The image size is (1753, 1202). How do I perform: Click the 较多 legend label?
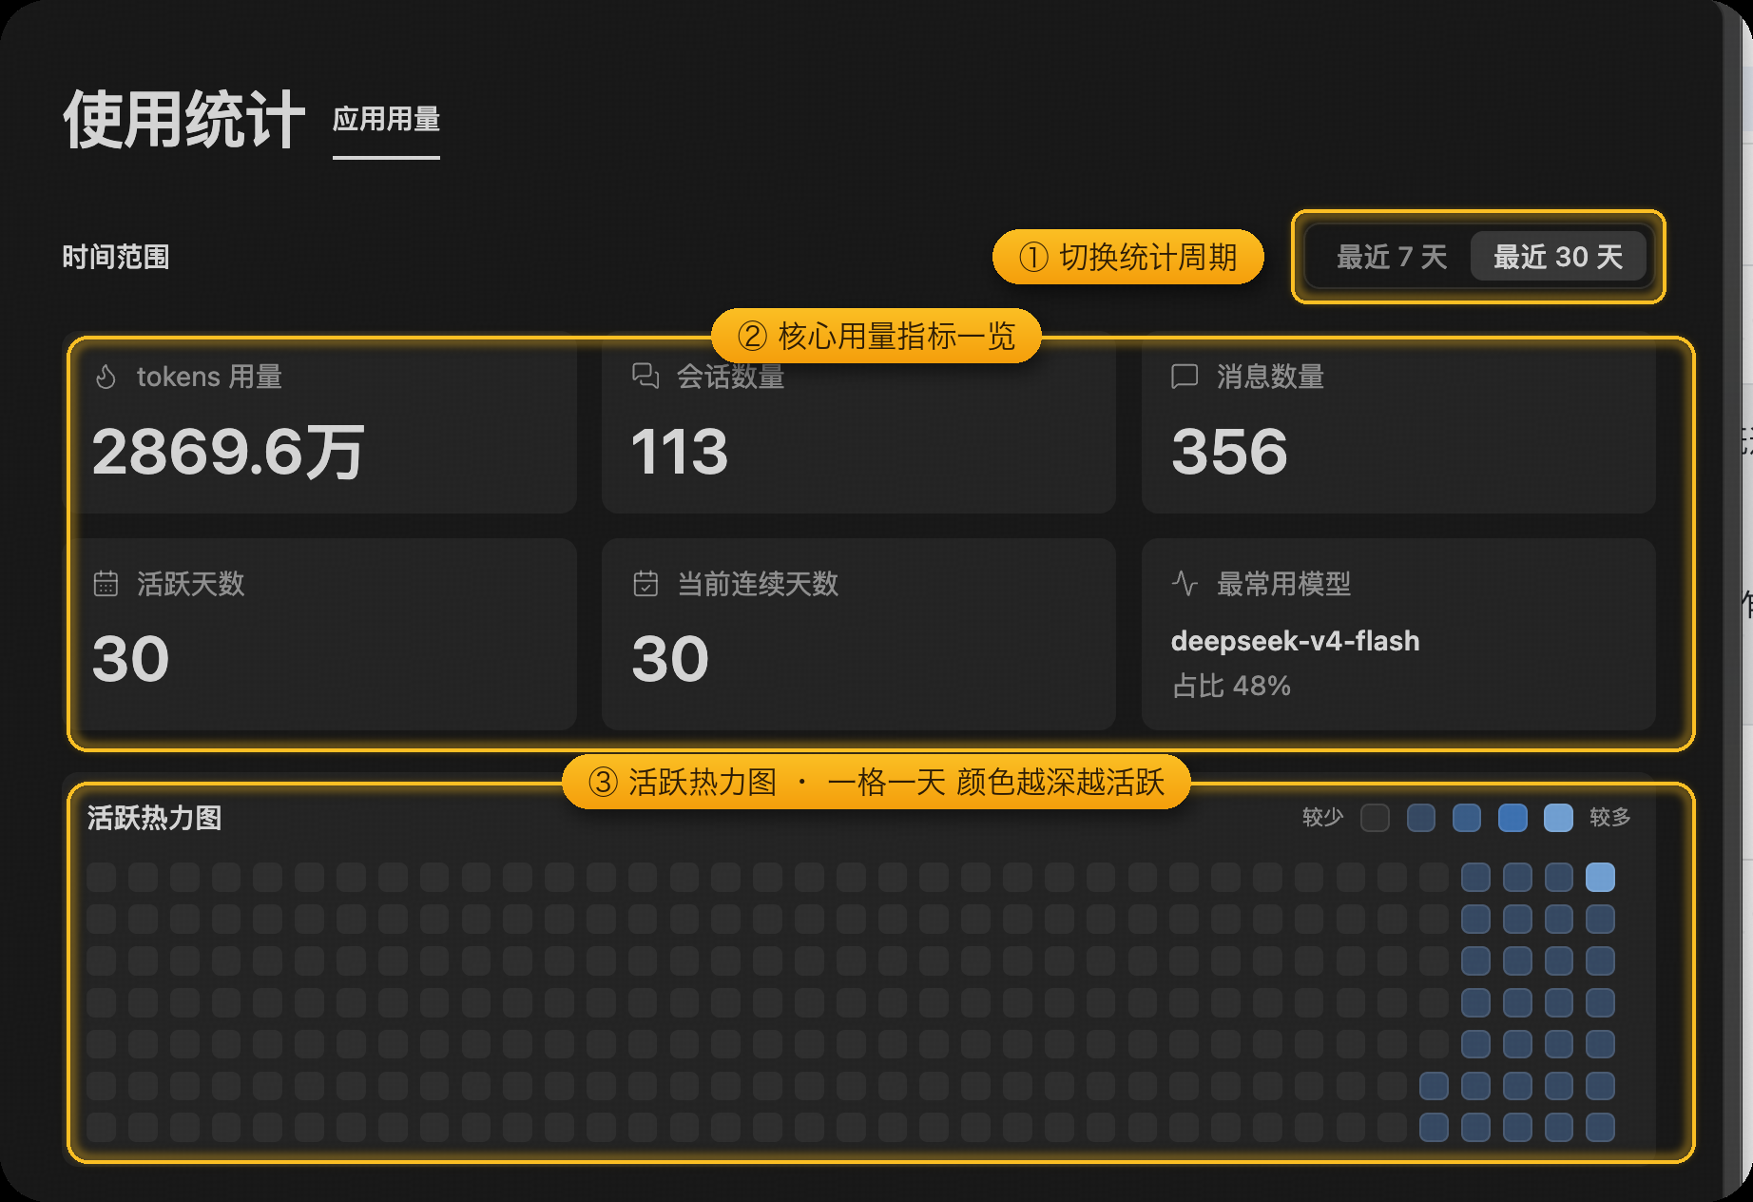tap(1610, 818)
